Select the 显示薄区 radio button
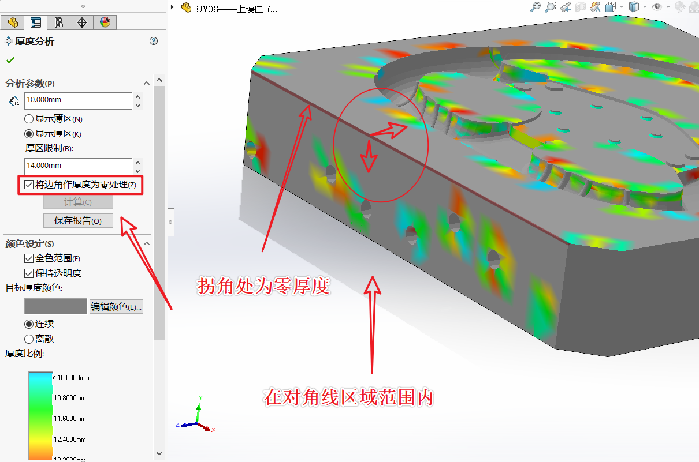Viewport: 699px width, 462px height. click(x=29, y=119)
